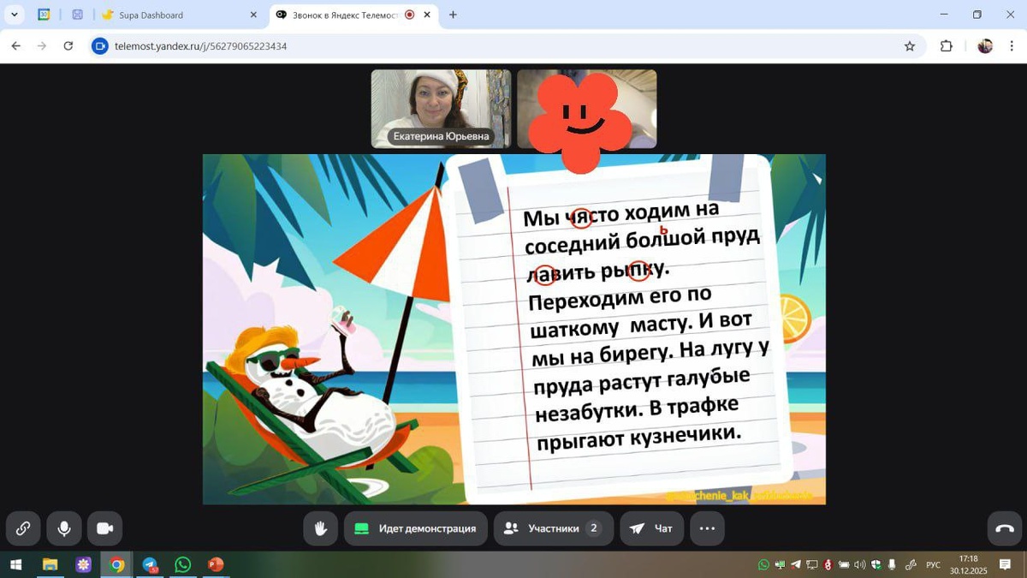Open Telegram from the taskbar
This screenshot has height=578, width=1027.
point(150,565)
